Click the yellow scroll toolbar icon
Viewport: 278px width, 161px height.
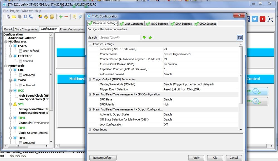(52, 17)
